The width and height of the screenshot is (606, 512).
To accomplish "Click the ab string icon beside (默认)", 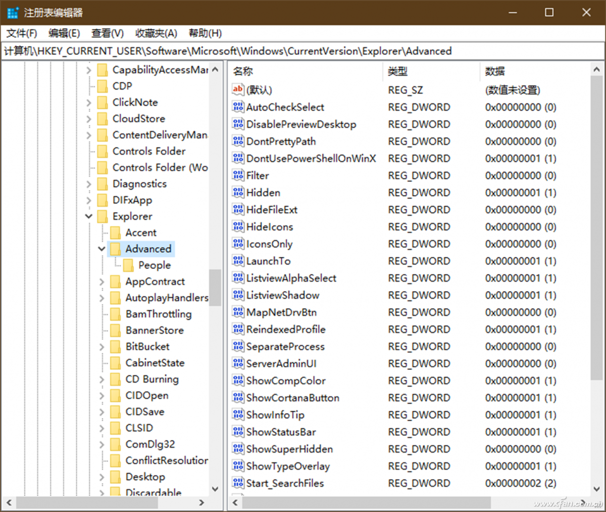I will coord(237,90).
